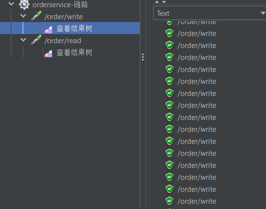This screenshot has height=209, width=266.
Task: Click the panel divider grip dots
Action: [x=143, y=57]
